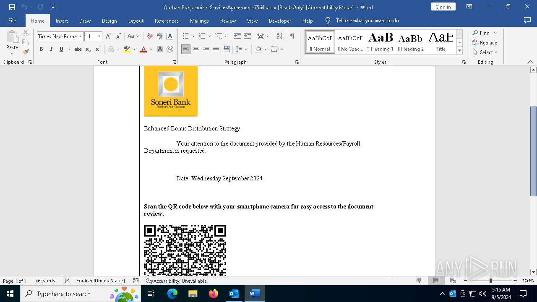Apply the Heading 1 style

click(x=381, y=42)
